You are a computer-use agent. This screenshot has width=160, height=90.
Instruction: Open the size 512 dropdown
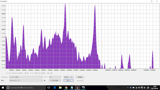coord(55,77)
